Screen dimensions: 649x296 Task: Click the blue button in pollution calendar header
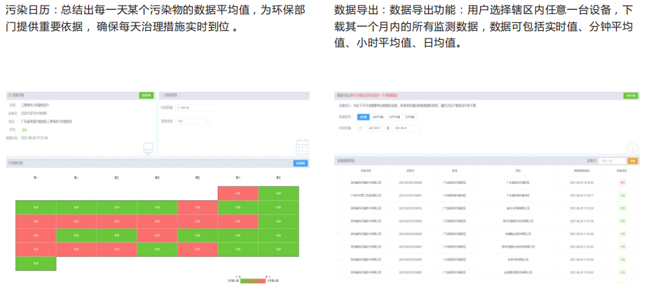301,163
